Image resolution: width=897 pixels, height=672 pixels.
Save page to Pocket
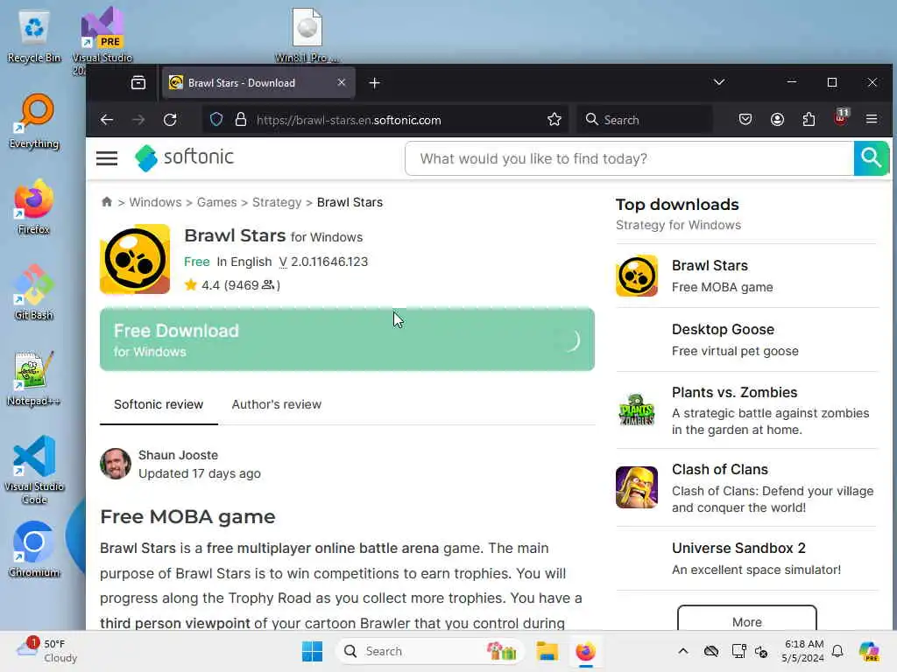[x=745, y=119]
